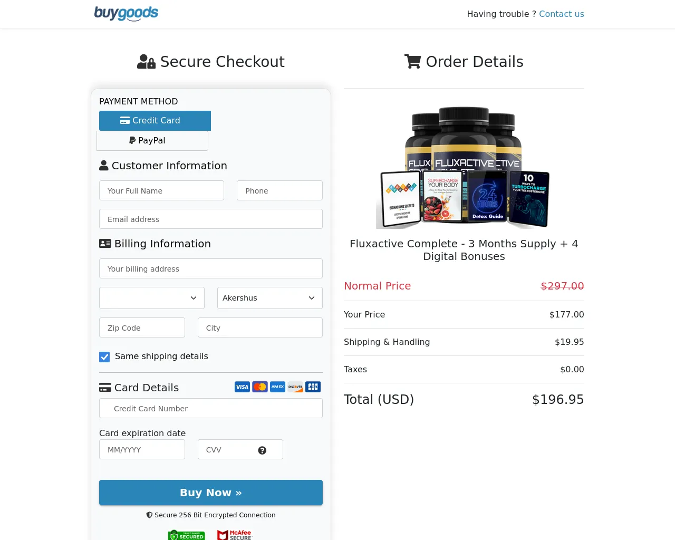Image resolution: width=675 pixels, height=540 pixels.
Task: Click the Discover card icon
Action: [295, 387]
